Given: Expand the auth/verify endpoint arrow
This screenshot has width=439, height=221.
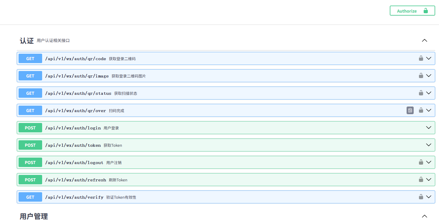Looking at the screenshot, I should tap(429, 197).
